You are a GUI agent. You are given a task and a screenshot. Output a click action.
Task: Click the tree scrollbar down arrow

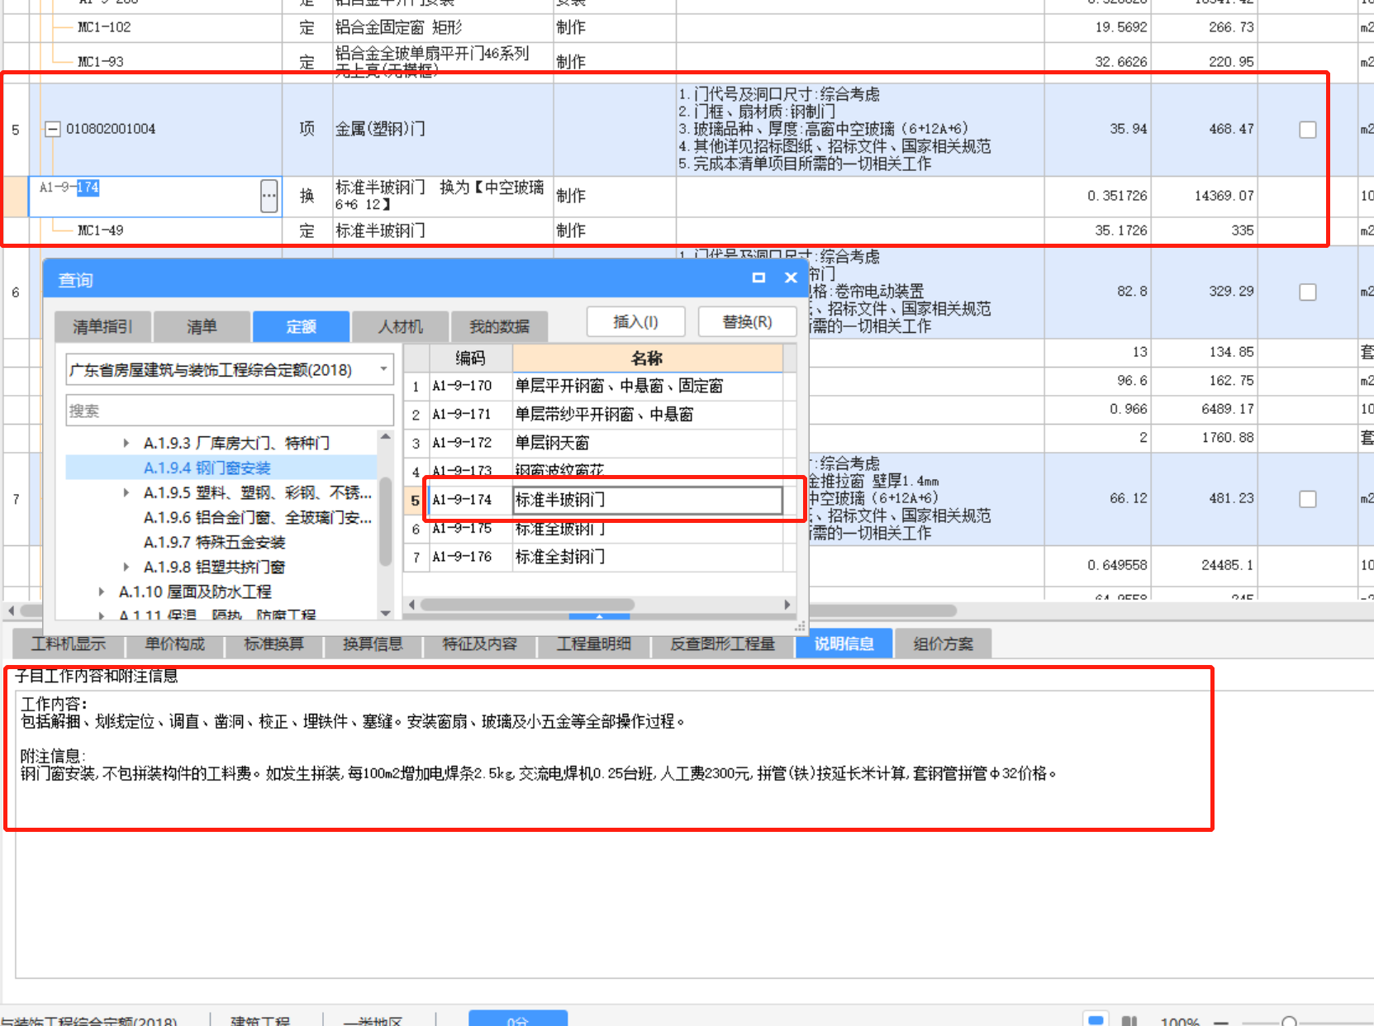[385, 613]
